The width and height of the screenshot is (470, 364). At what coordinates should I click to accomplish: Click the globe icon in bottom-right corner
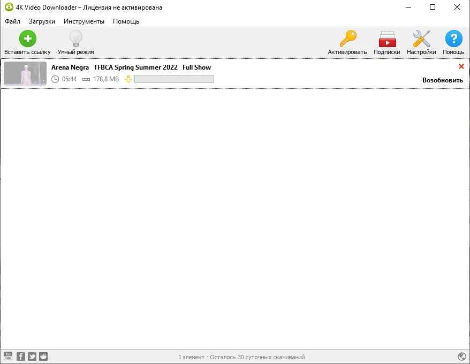tap(462, 357)
